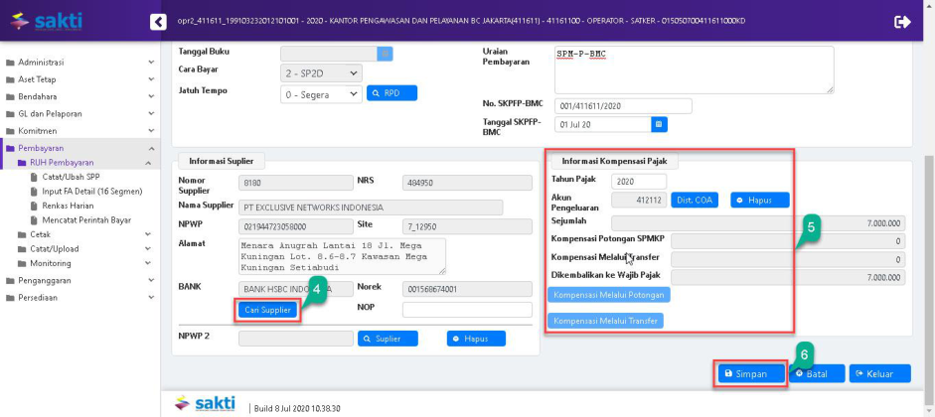Open the Administrasi folder in sidebar
This screenshot has height=417, width=935.
[42, 63]
